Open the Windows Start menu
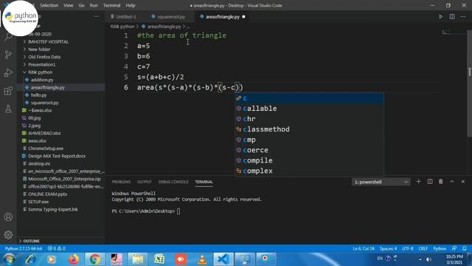The height and width of the screenshot is (266, 472). (9, 259)
